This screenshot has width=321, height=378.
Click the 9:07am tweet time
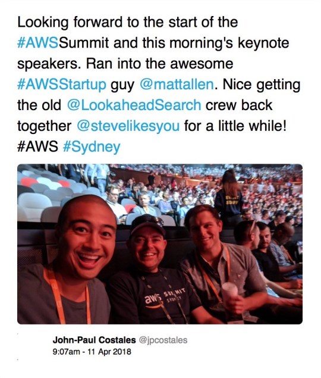(x=66, y=351)
